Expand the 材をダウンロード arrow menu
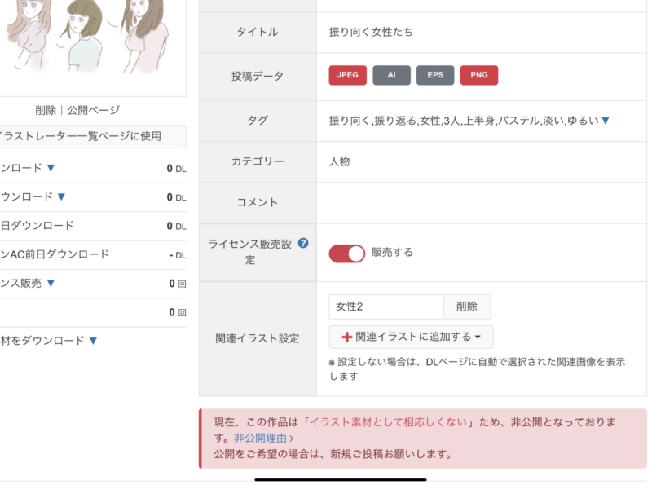652x485 pixels. 93,341
